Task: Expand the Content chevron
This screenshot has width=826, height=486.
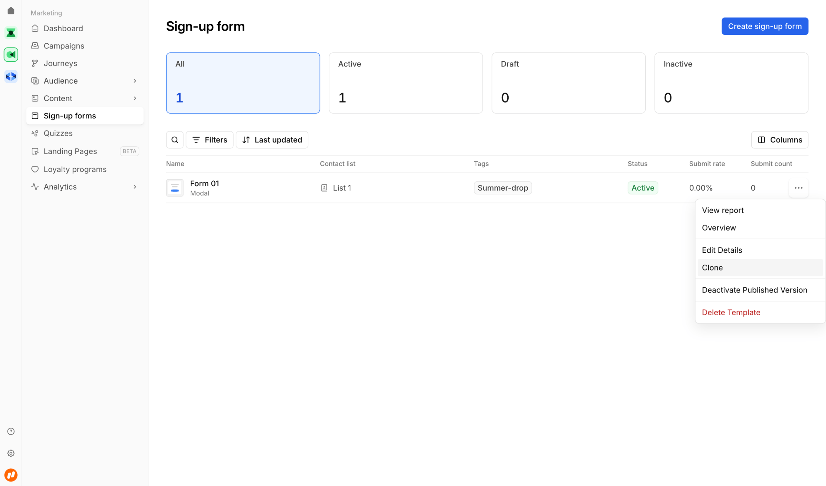Action: pos(135,98)
